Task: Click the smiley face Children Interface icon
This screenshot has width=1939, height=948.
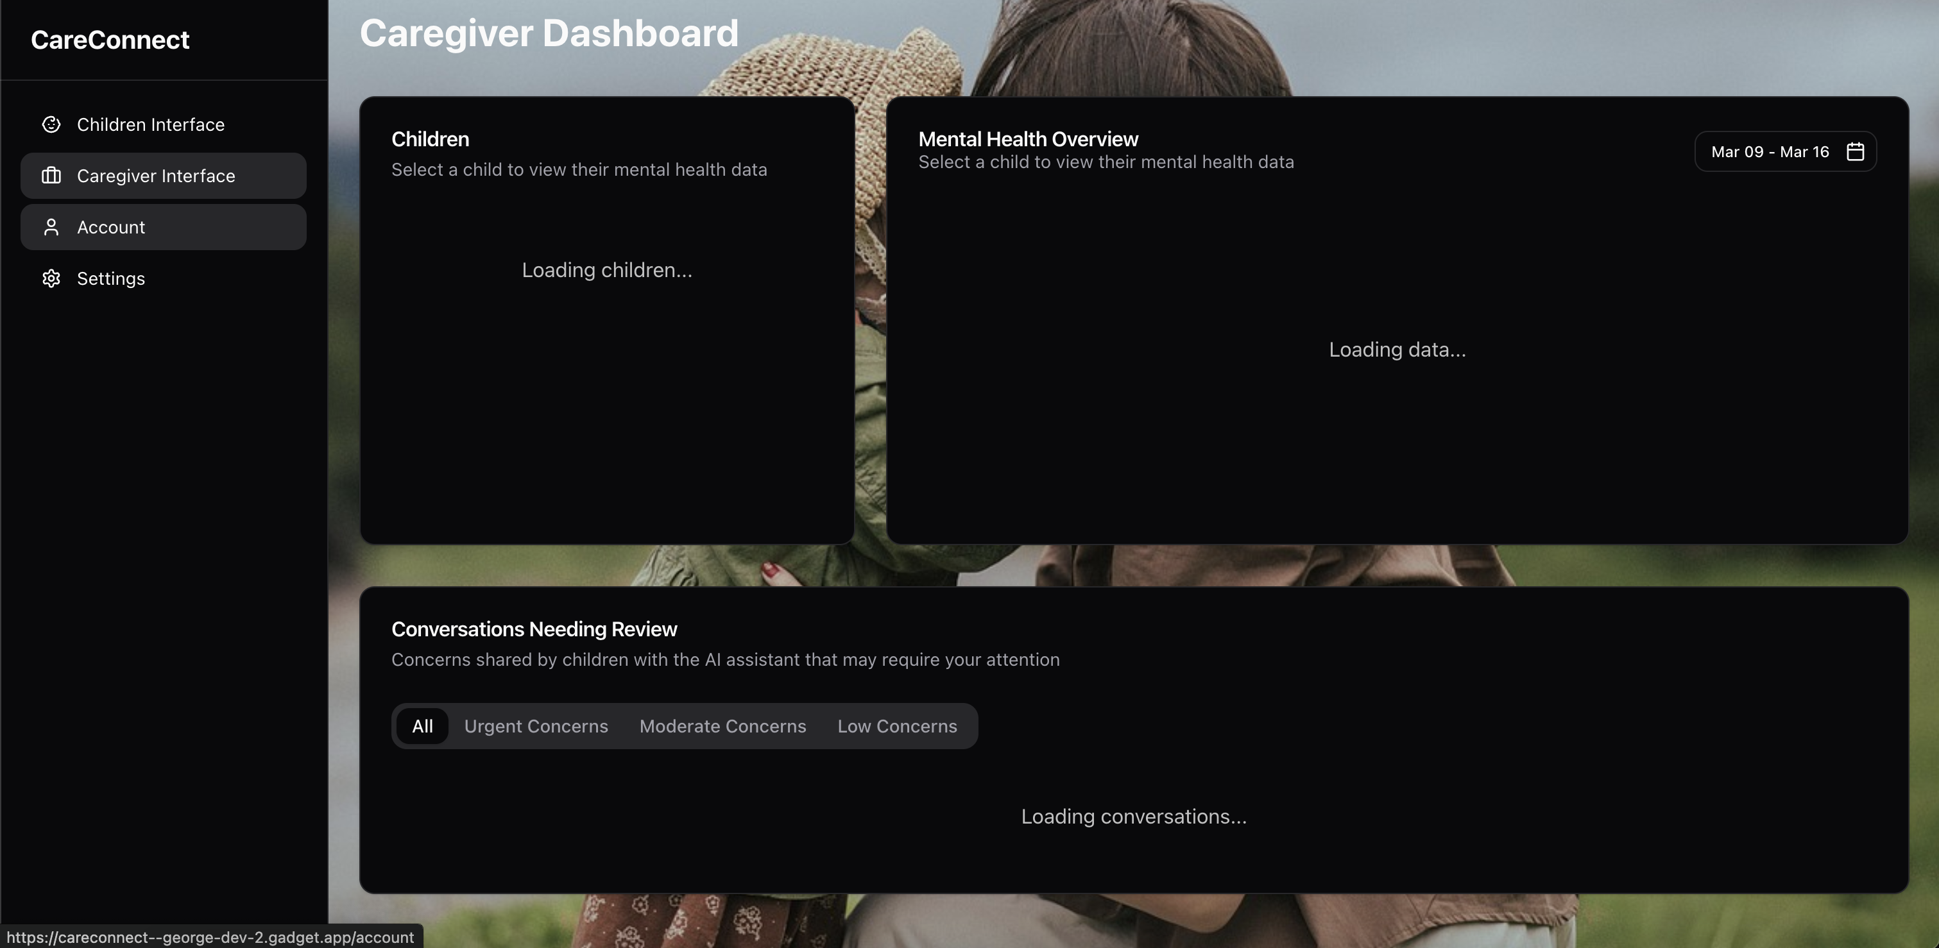Action: [x=51, y=125]
